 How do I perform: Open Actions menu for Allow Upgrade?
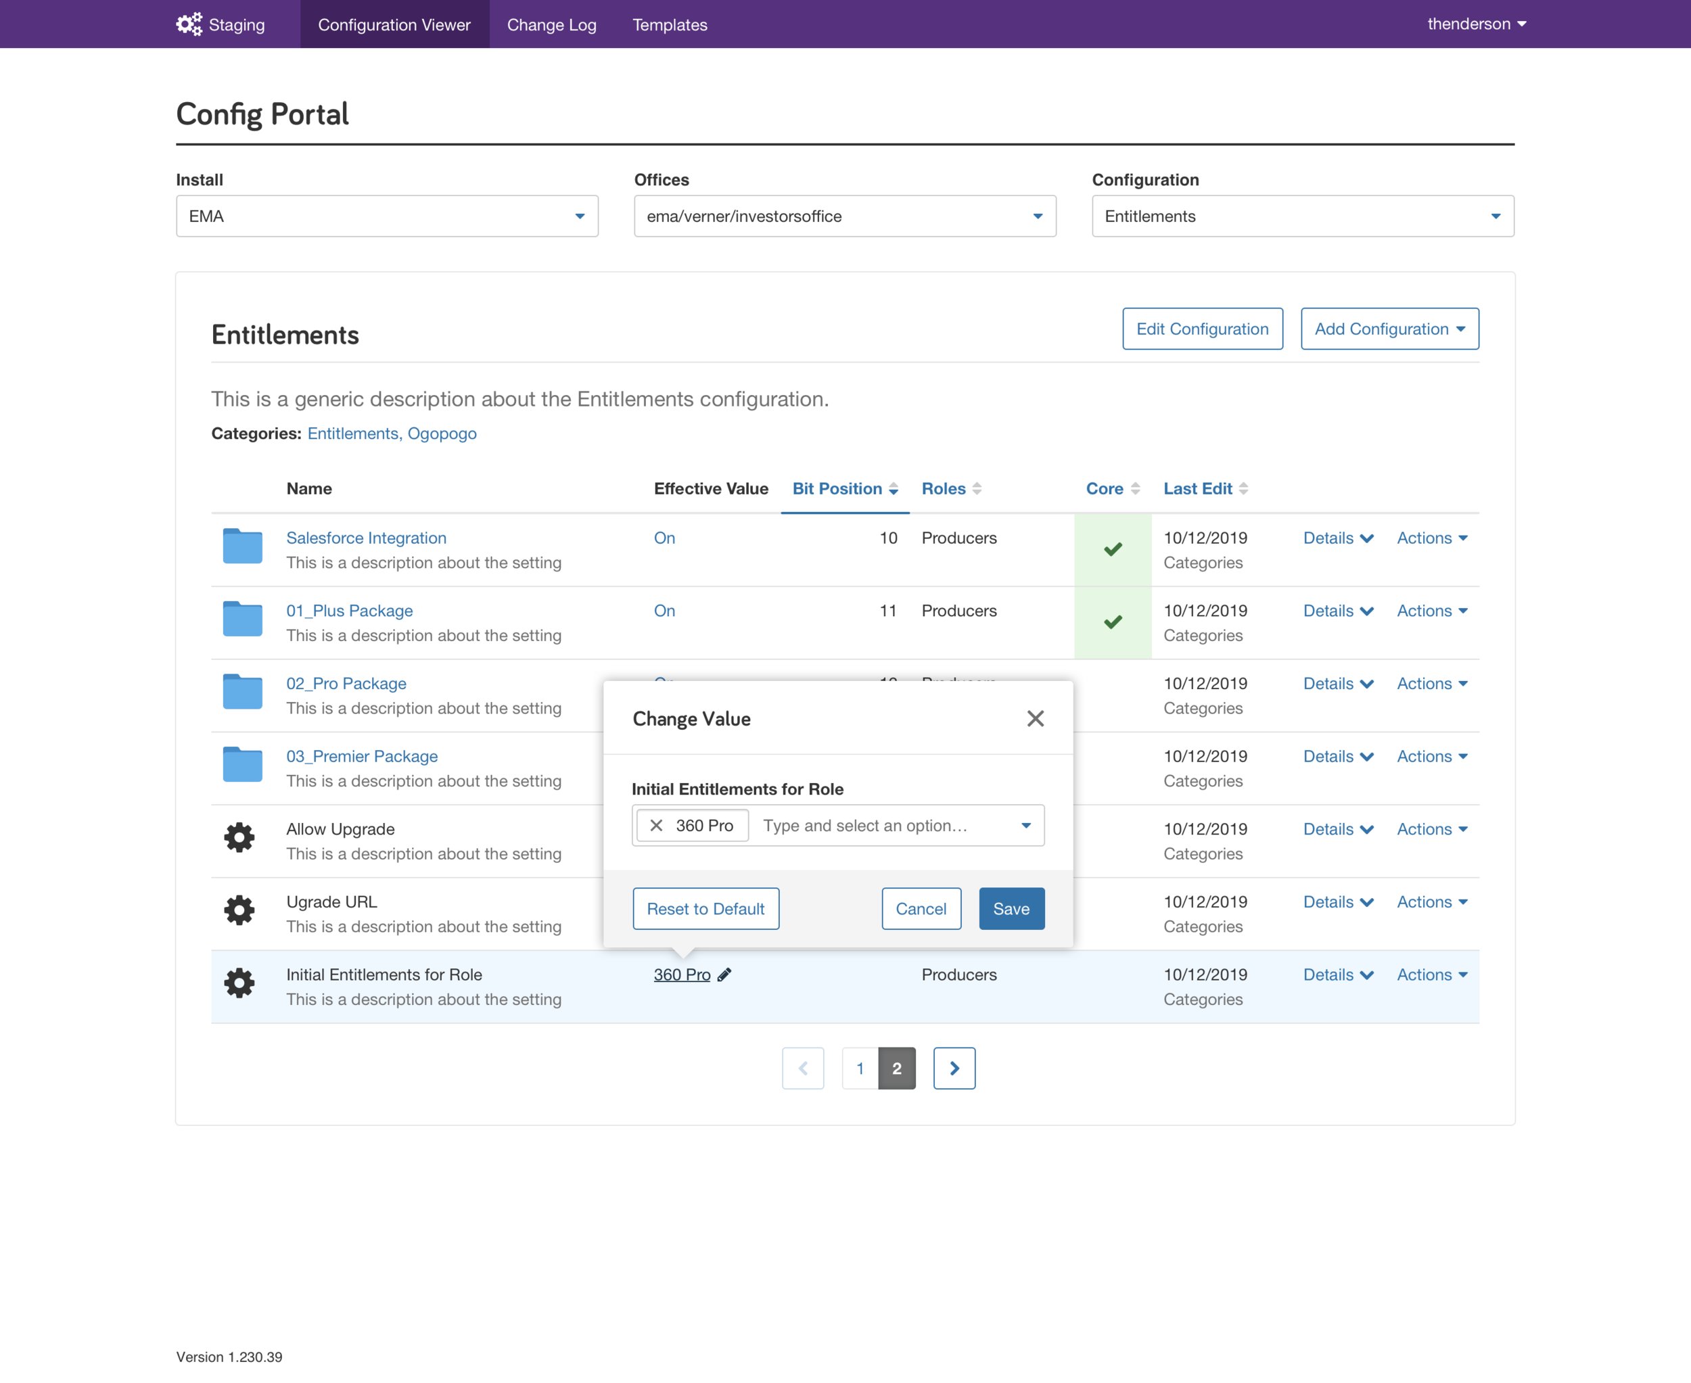tap(1432, 829)
